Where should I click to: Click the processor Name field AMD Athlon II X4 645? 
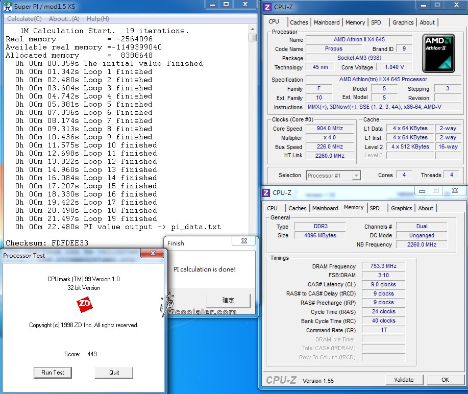(x=359, y=39)
